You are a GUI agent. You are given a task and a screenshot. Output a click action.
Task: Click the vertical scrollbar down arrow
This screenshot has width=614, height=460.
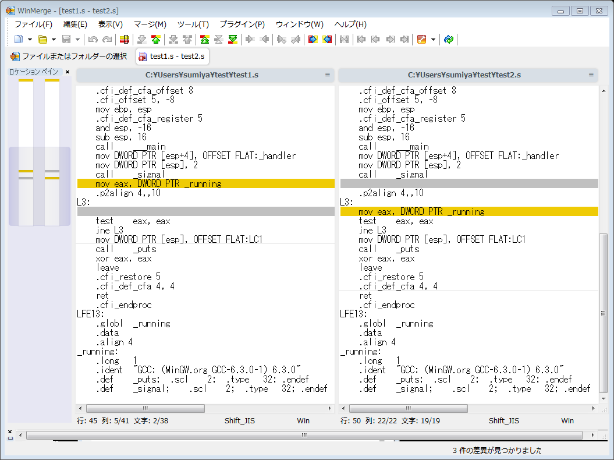tap(604, 398)
